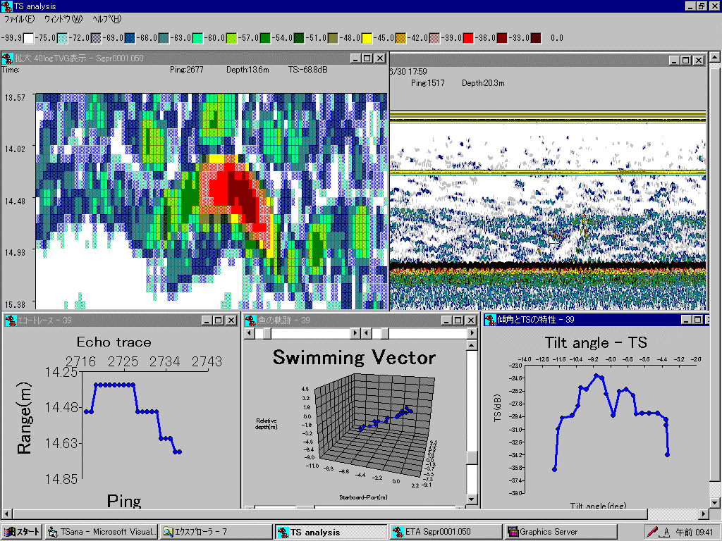
Task: Click the second Swimming Vector slider's thumb
Action: coord(384,332)
